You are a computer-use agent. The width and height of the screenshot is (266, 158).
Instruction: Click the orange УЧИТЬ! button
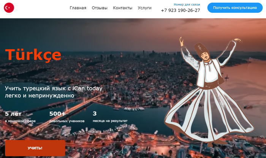coord(35,148)
